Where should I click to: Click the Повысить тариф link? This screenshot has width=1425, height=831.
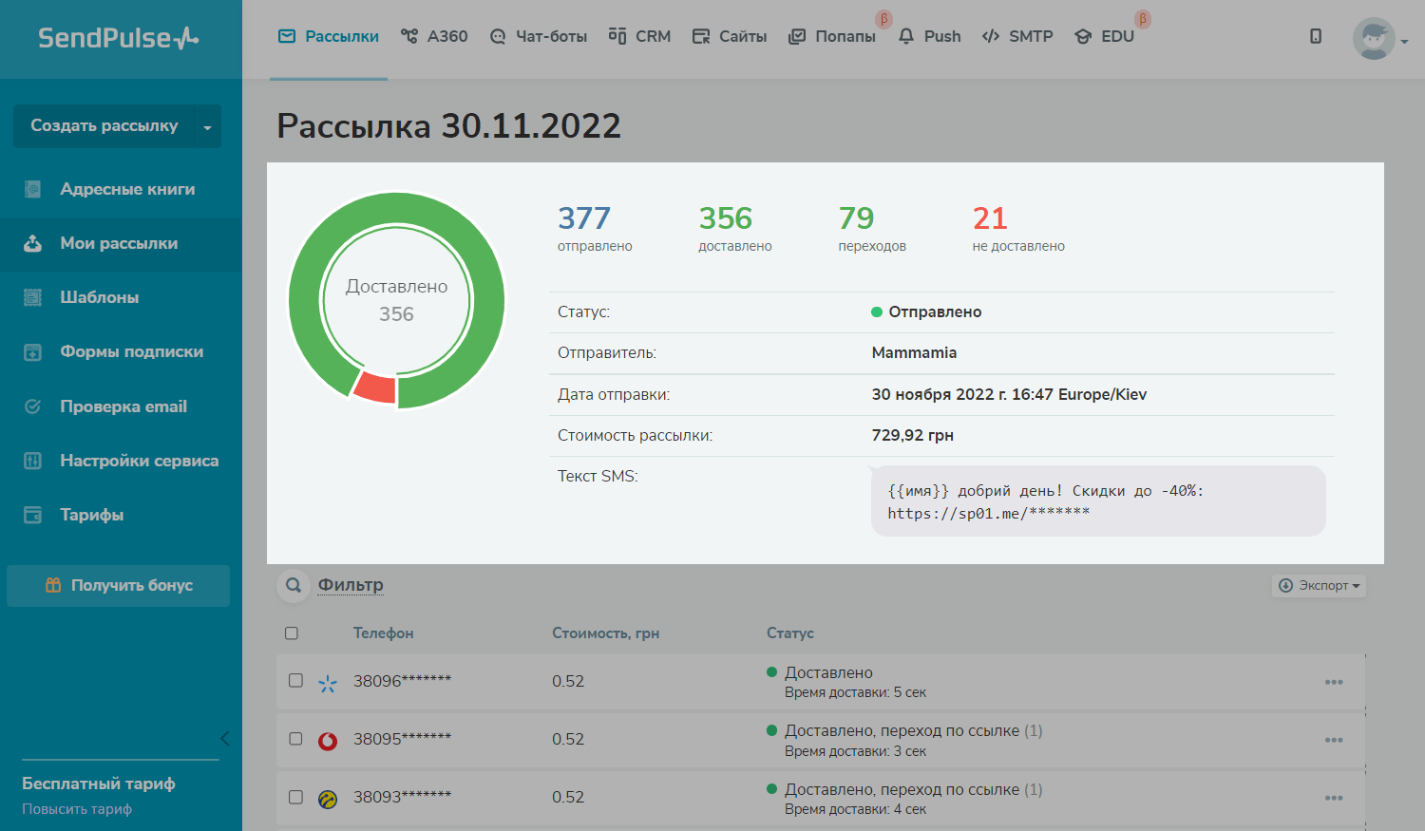tap(77, 809)
